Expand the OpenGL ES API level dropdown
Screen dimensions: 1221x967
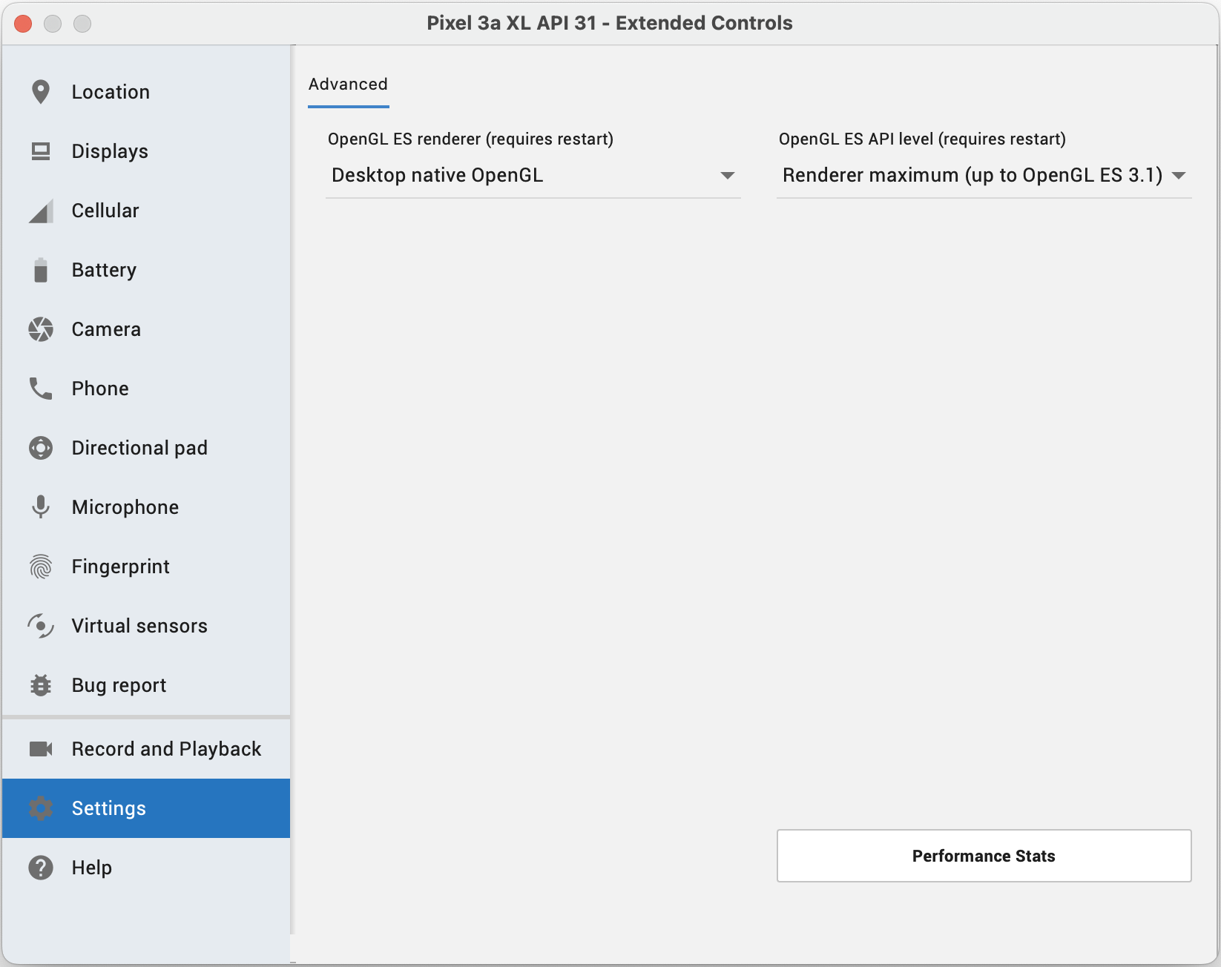pyautogui.click(x=983, y=176)
